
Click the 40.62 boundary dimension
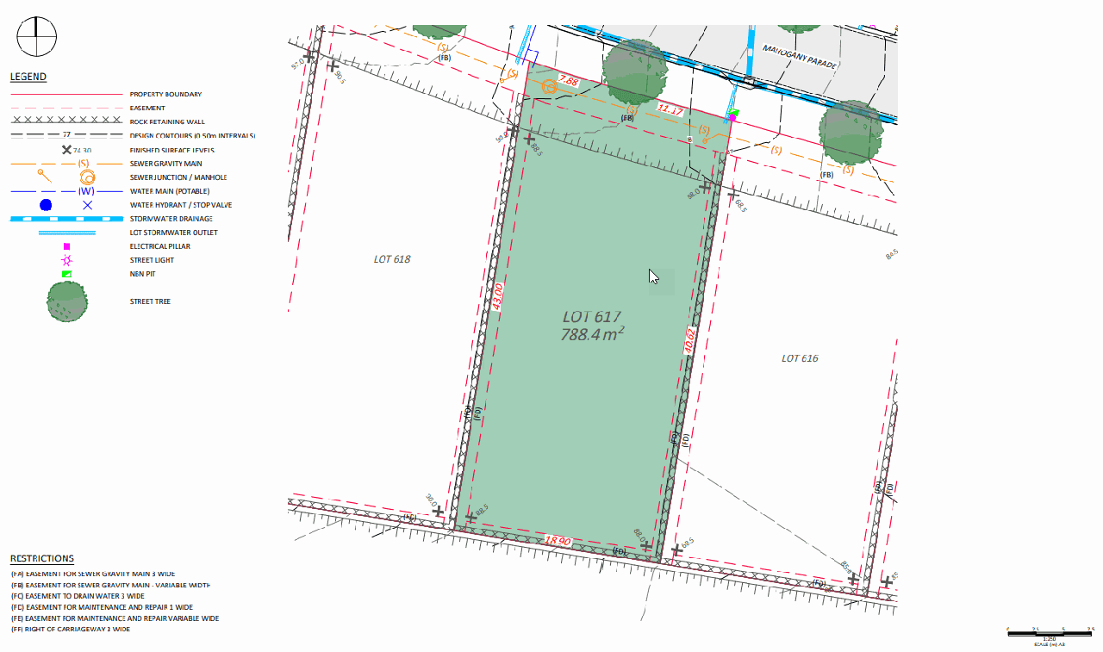tap(688, 340)
